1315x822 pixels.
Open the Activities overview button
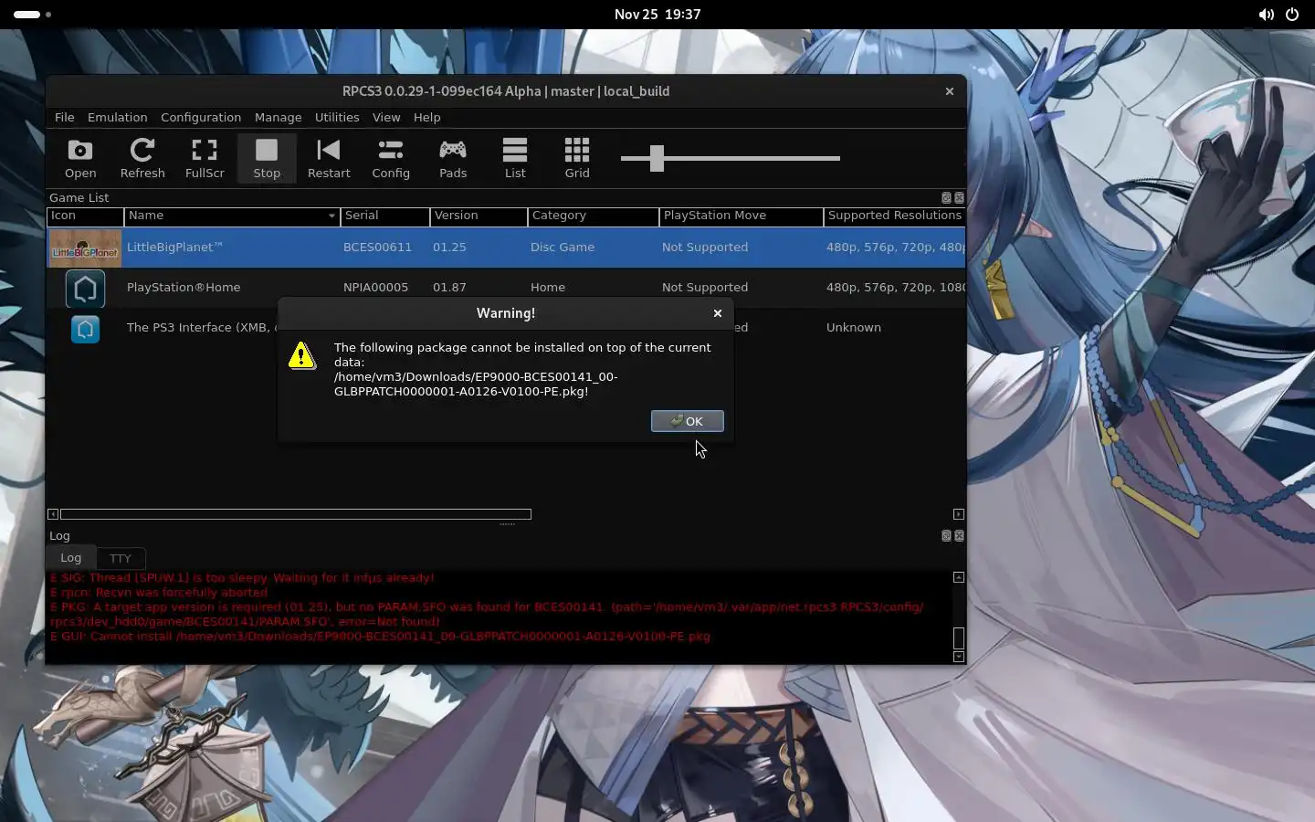(33, 15)
